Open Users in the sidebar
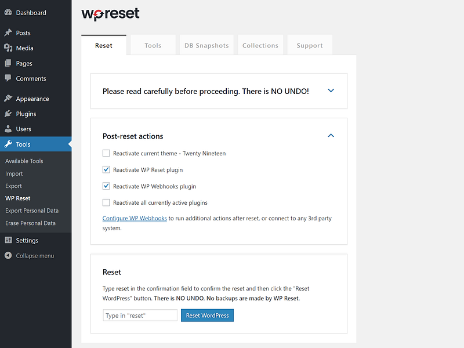The width and height of the screenshot is (464, 348). 35,129
